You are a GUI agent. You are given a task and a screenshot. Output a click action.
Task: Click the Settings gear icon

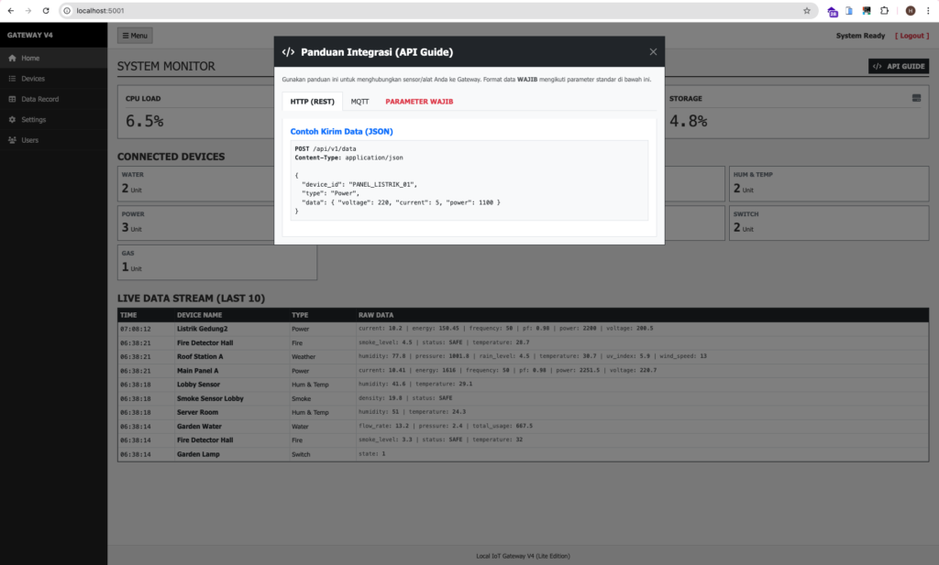12,120
